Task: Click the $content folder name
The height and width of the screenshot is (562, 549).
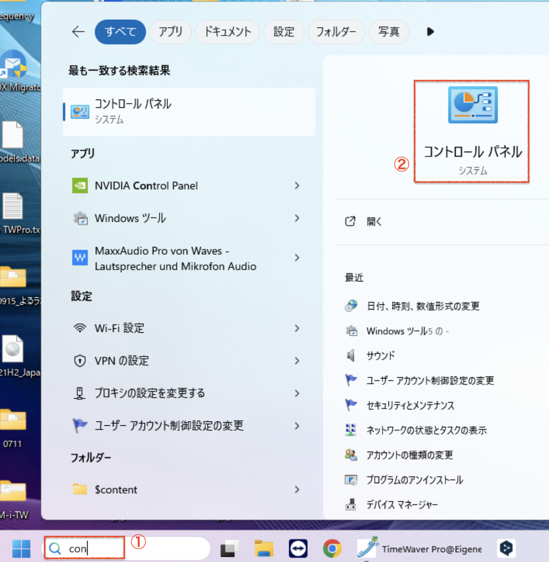Action: pyautogui.click(x=116, y=490)
